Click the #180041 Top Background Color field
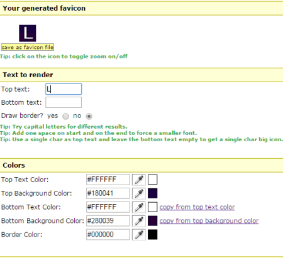 pos(108,193)
